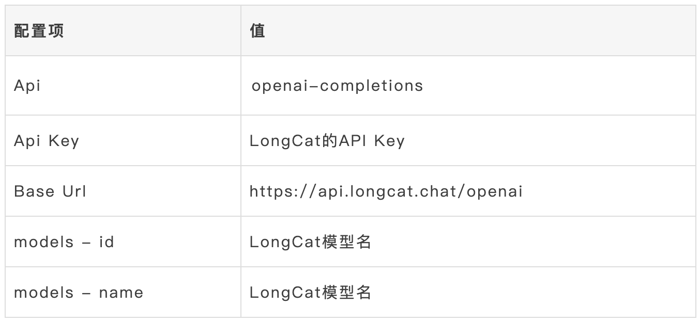
Task: Click 'completions' in the openai-completions value
Action: click(x=371, y=86)
